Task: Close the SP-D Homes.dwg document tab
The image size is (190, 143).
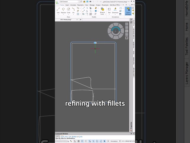Action: click(77, 20)
